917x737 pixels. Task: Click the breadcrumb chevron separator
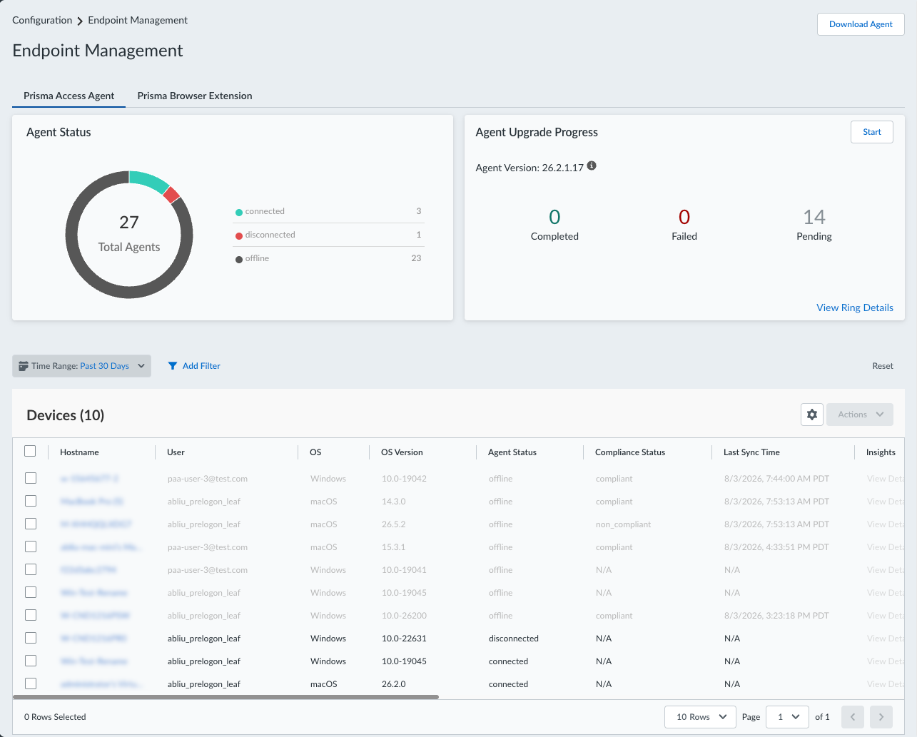(x=80, y=21)
